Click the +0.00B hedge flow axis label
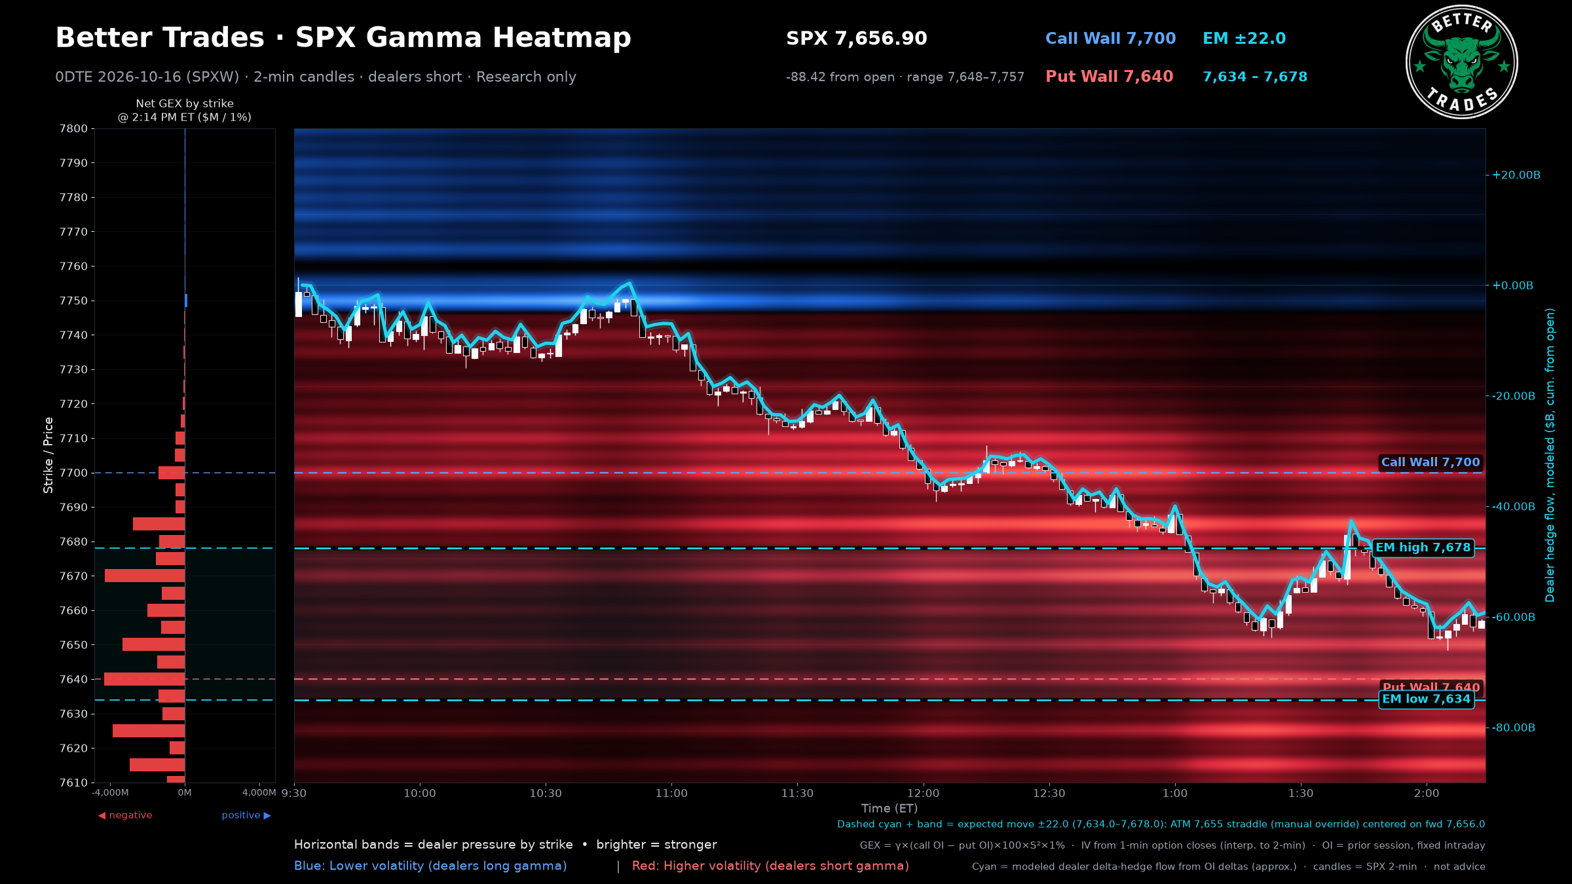 click(x=1512, y=285)
